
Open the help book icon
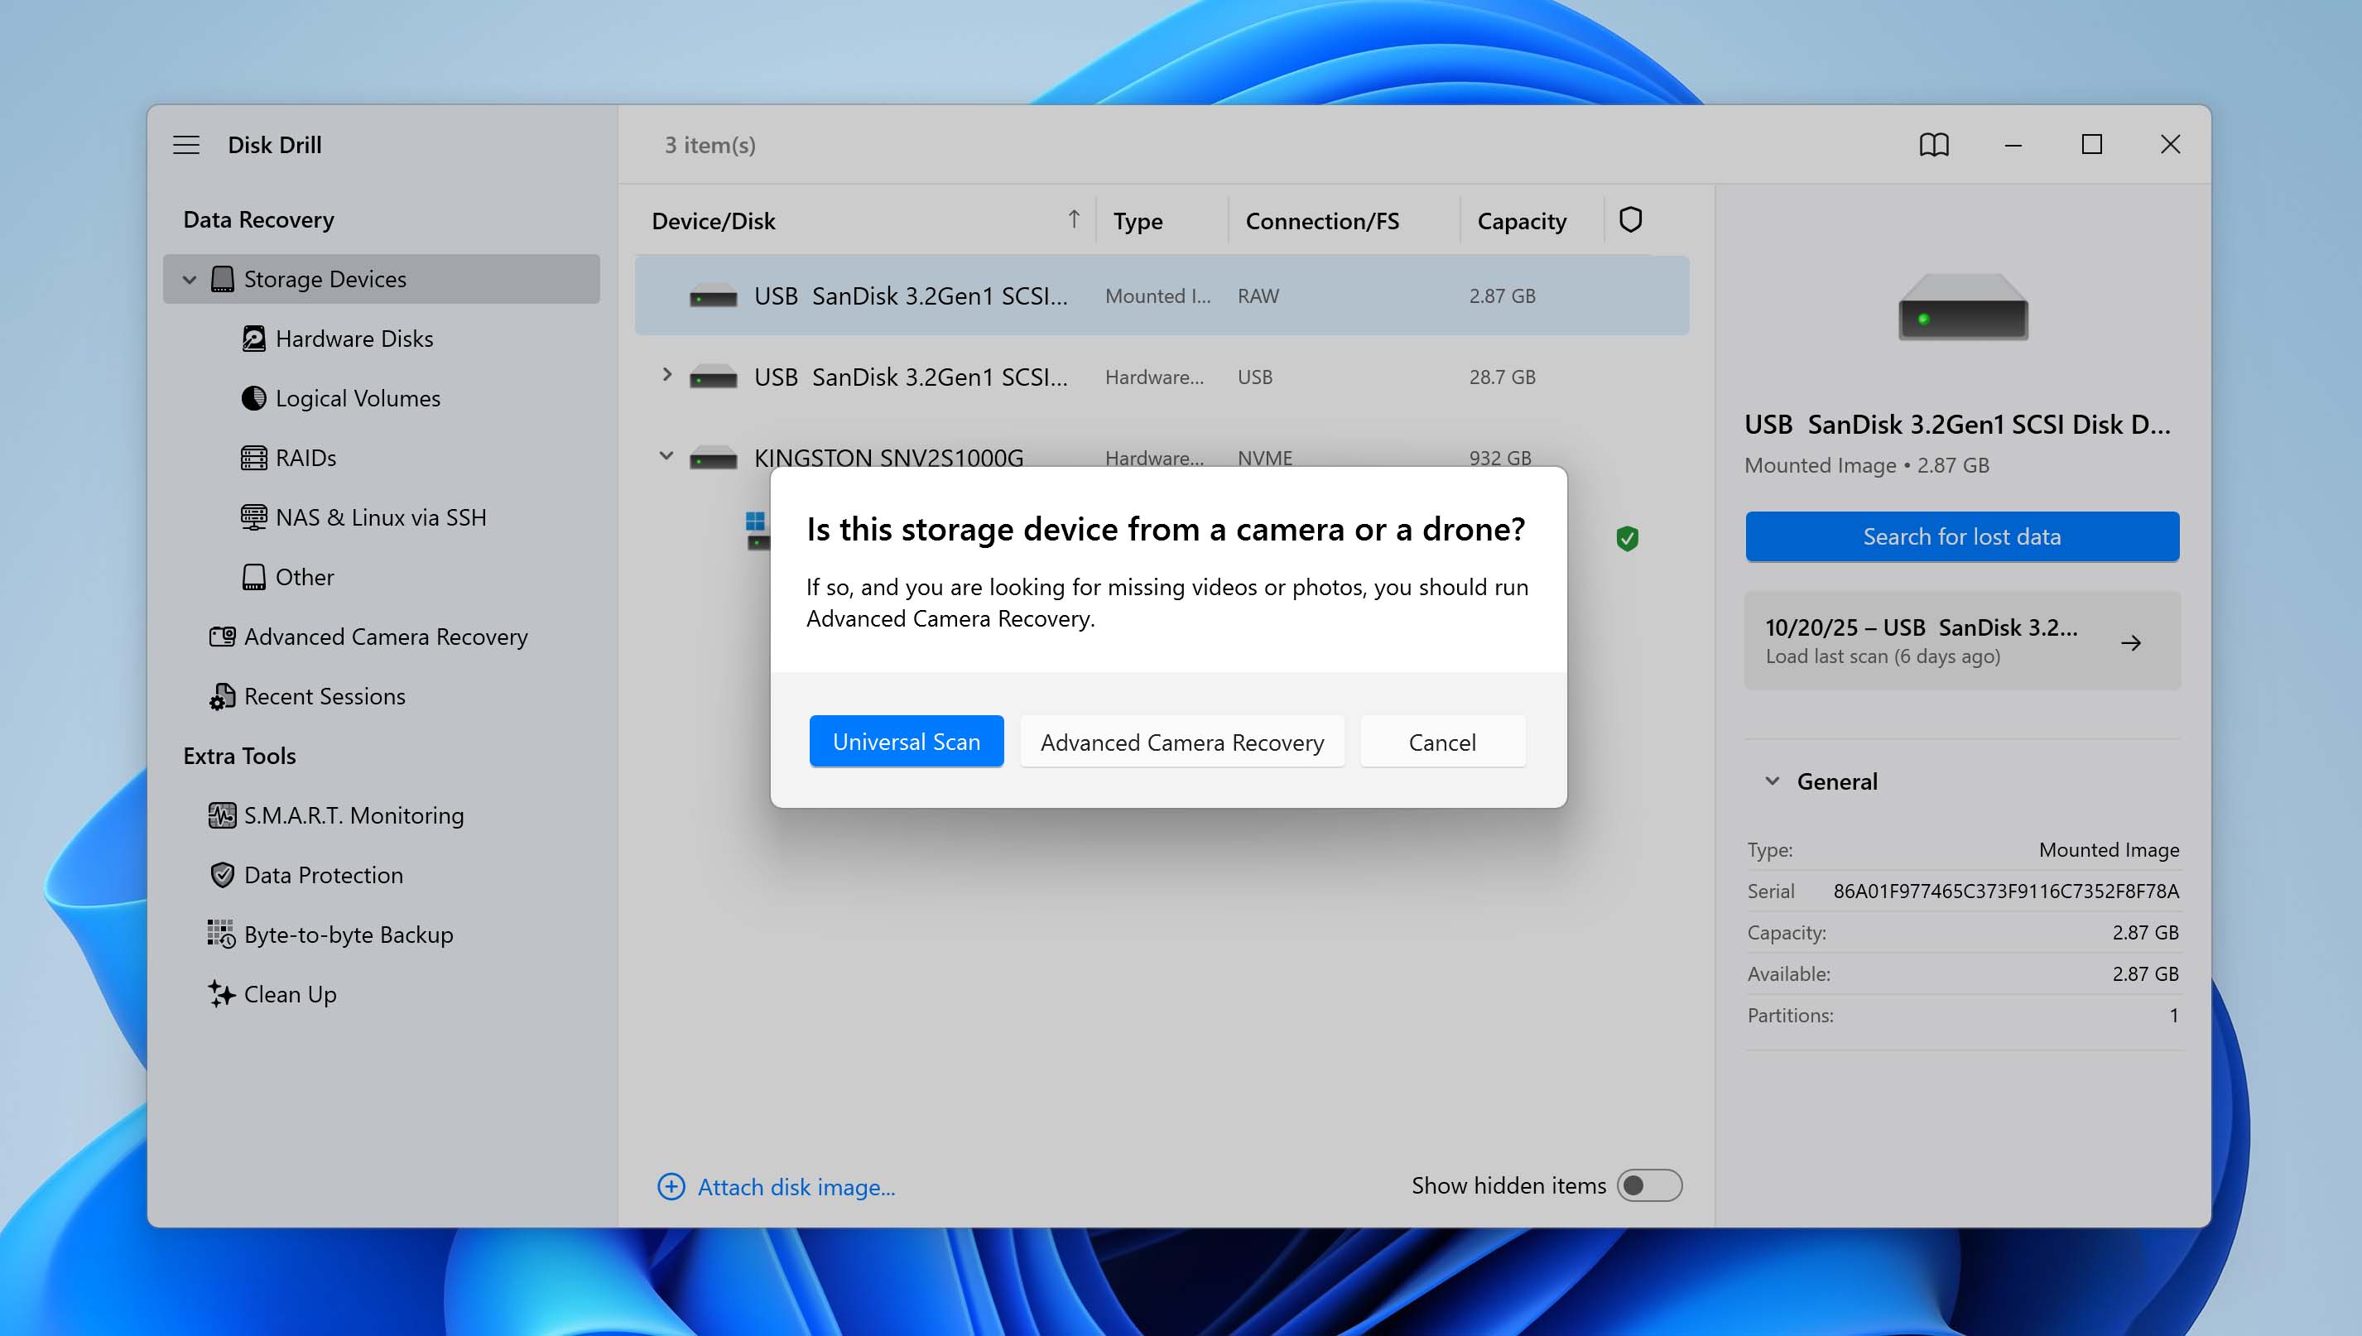(x=1933, y=145)
